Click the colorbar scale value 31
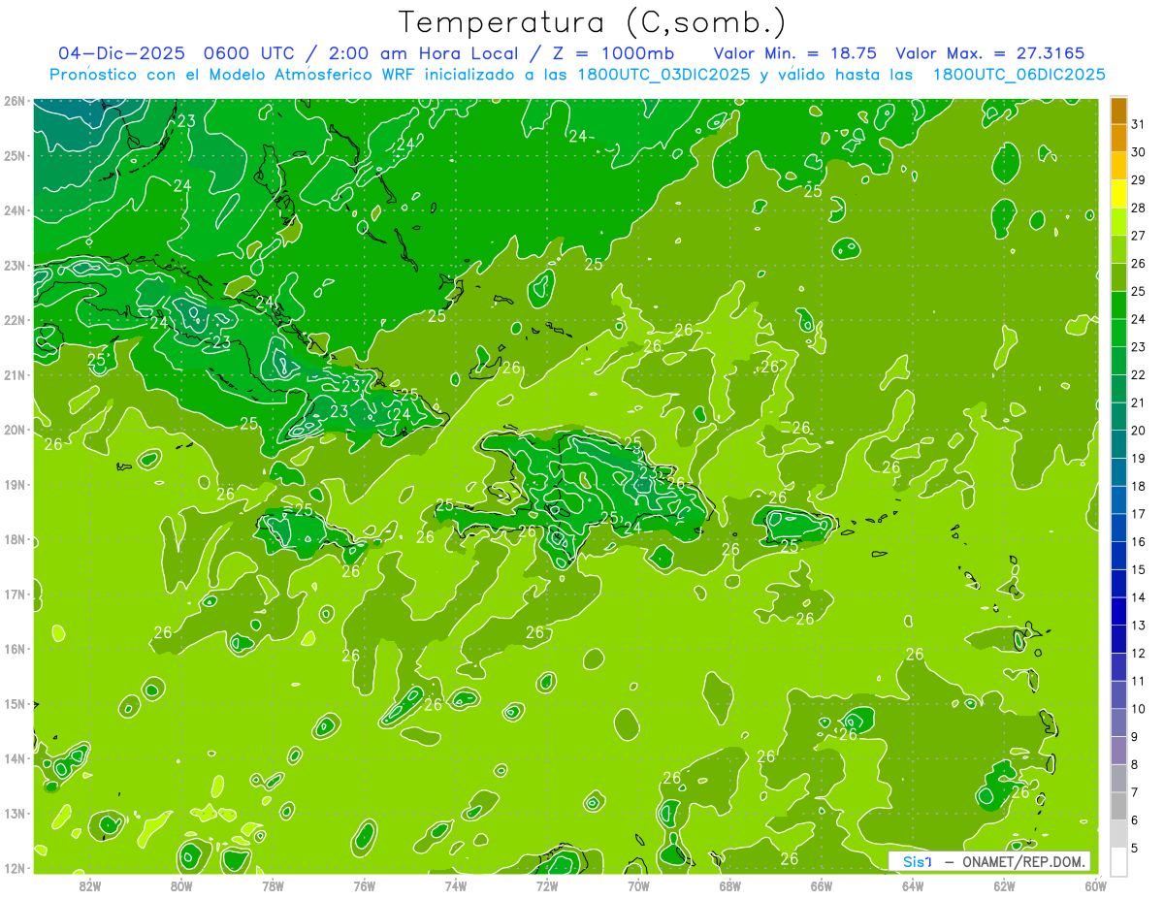The height and width of the screenshot is (899, 1164). tap(1139, 125)
